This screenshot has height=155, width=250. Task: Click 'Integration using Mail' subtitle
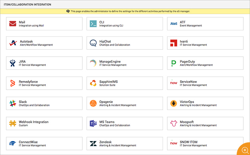[31, 26]
